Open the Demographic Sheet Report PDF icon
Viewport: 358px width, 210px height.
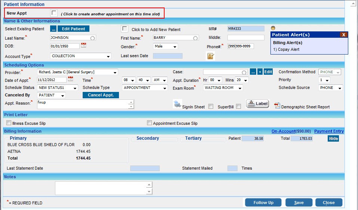click(277, 106)
